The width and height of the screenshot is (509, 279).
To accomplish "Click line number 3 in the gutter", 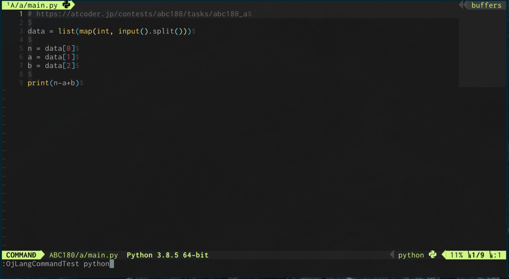I will coord(21,31).
